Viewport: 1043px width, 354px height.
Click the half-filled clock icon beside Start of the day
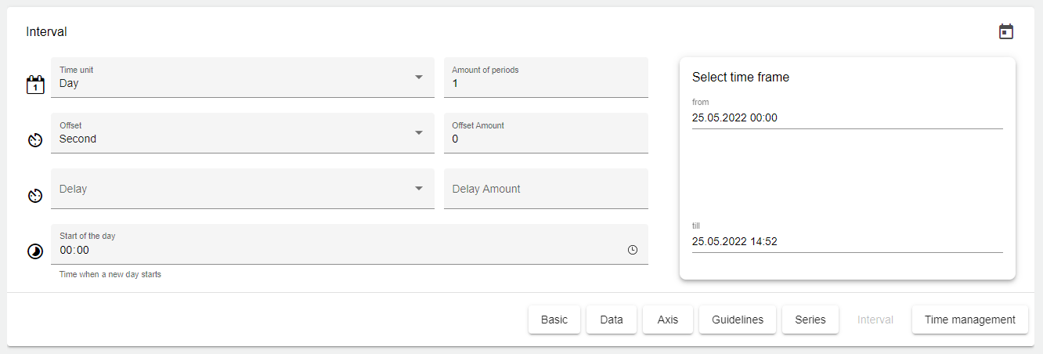pos(35,251)
